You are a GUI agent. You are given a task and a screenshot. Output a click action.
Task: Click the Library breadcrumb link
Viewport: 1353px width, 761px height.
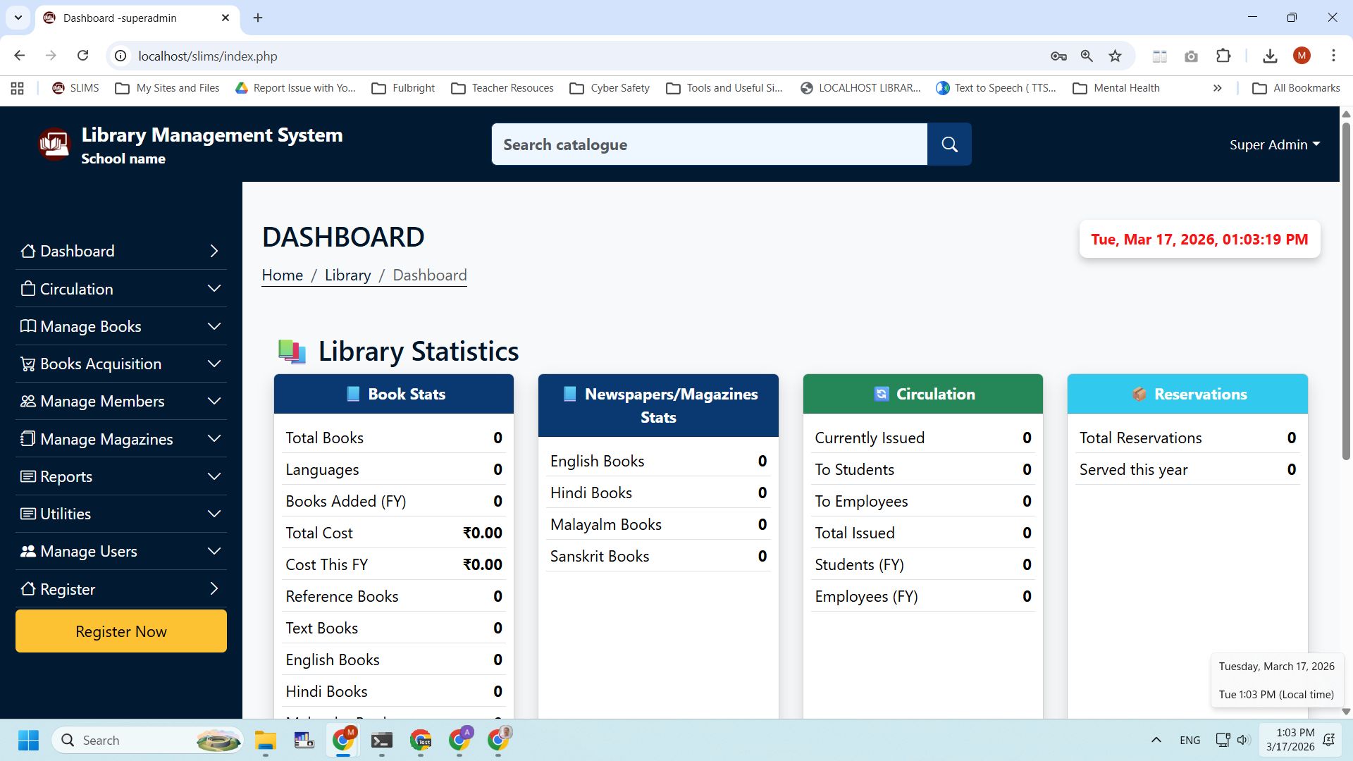[x=347, y=275]
